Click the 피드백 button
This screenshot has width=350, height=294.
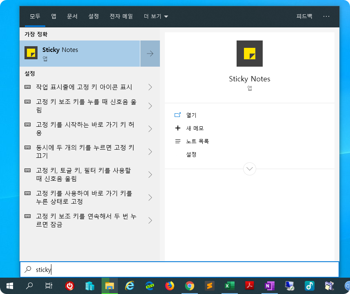[x=304, y=16]
